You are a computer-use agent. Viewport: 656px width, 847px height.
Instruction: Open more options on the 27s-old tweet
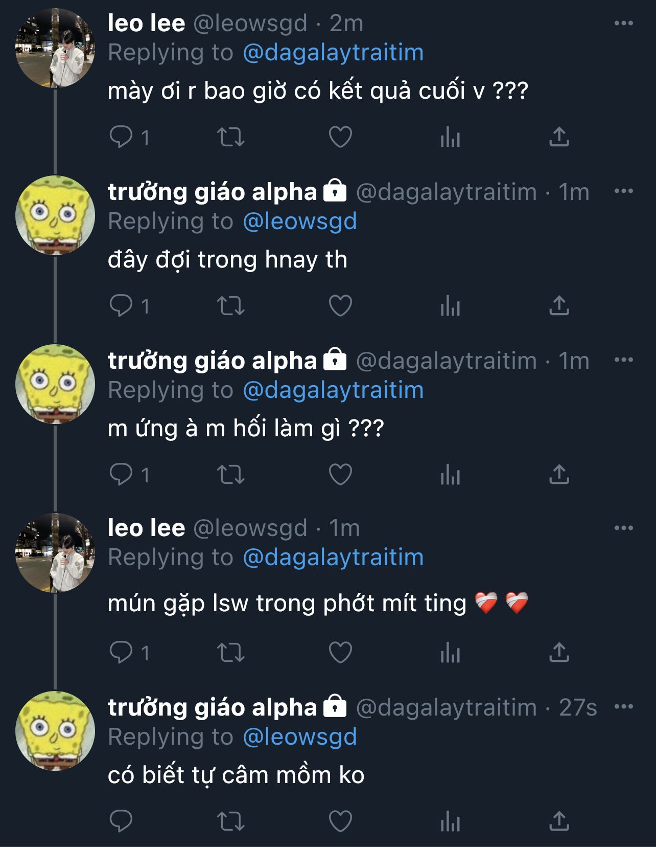click(x=623, y=707)
